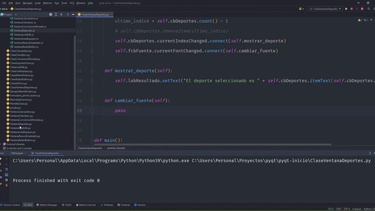
Task: Open the Edit menu
Action: coord(11,3)
